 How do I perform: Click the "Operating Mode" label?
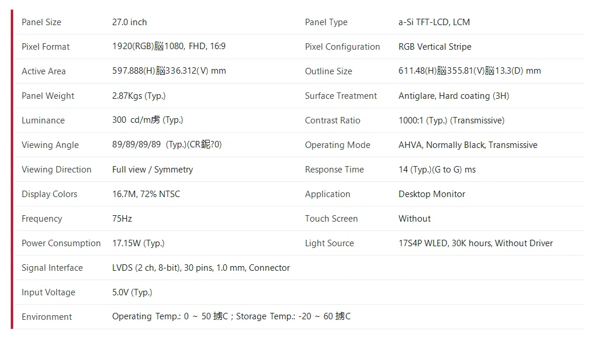tap(338, 145)
